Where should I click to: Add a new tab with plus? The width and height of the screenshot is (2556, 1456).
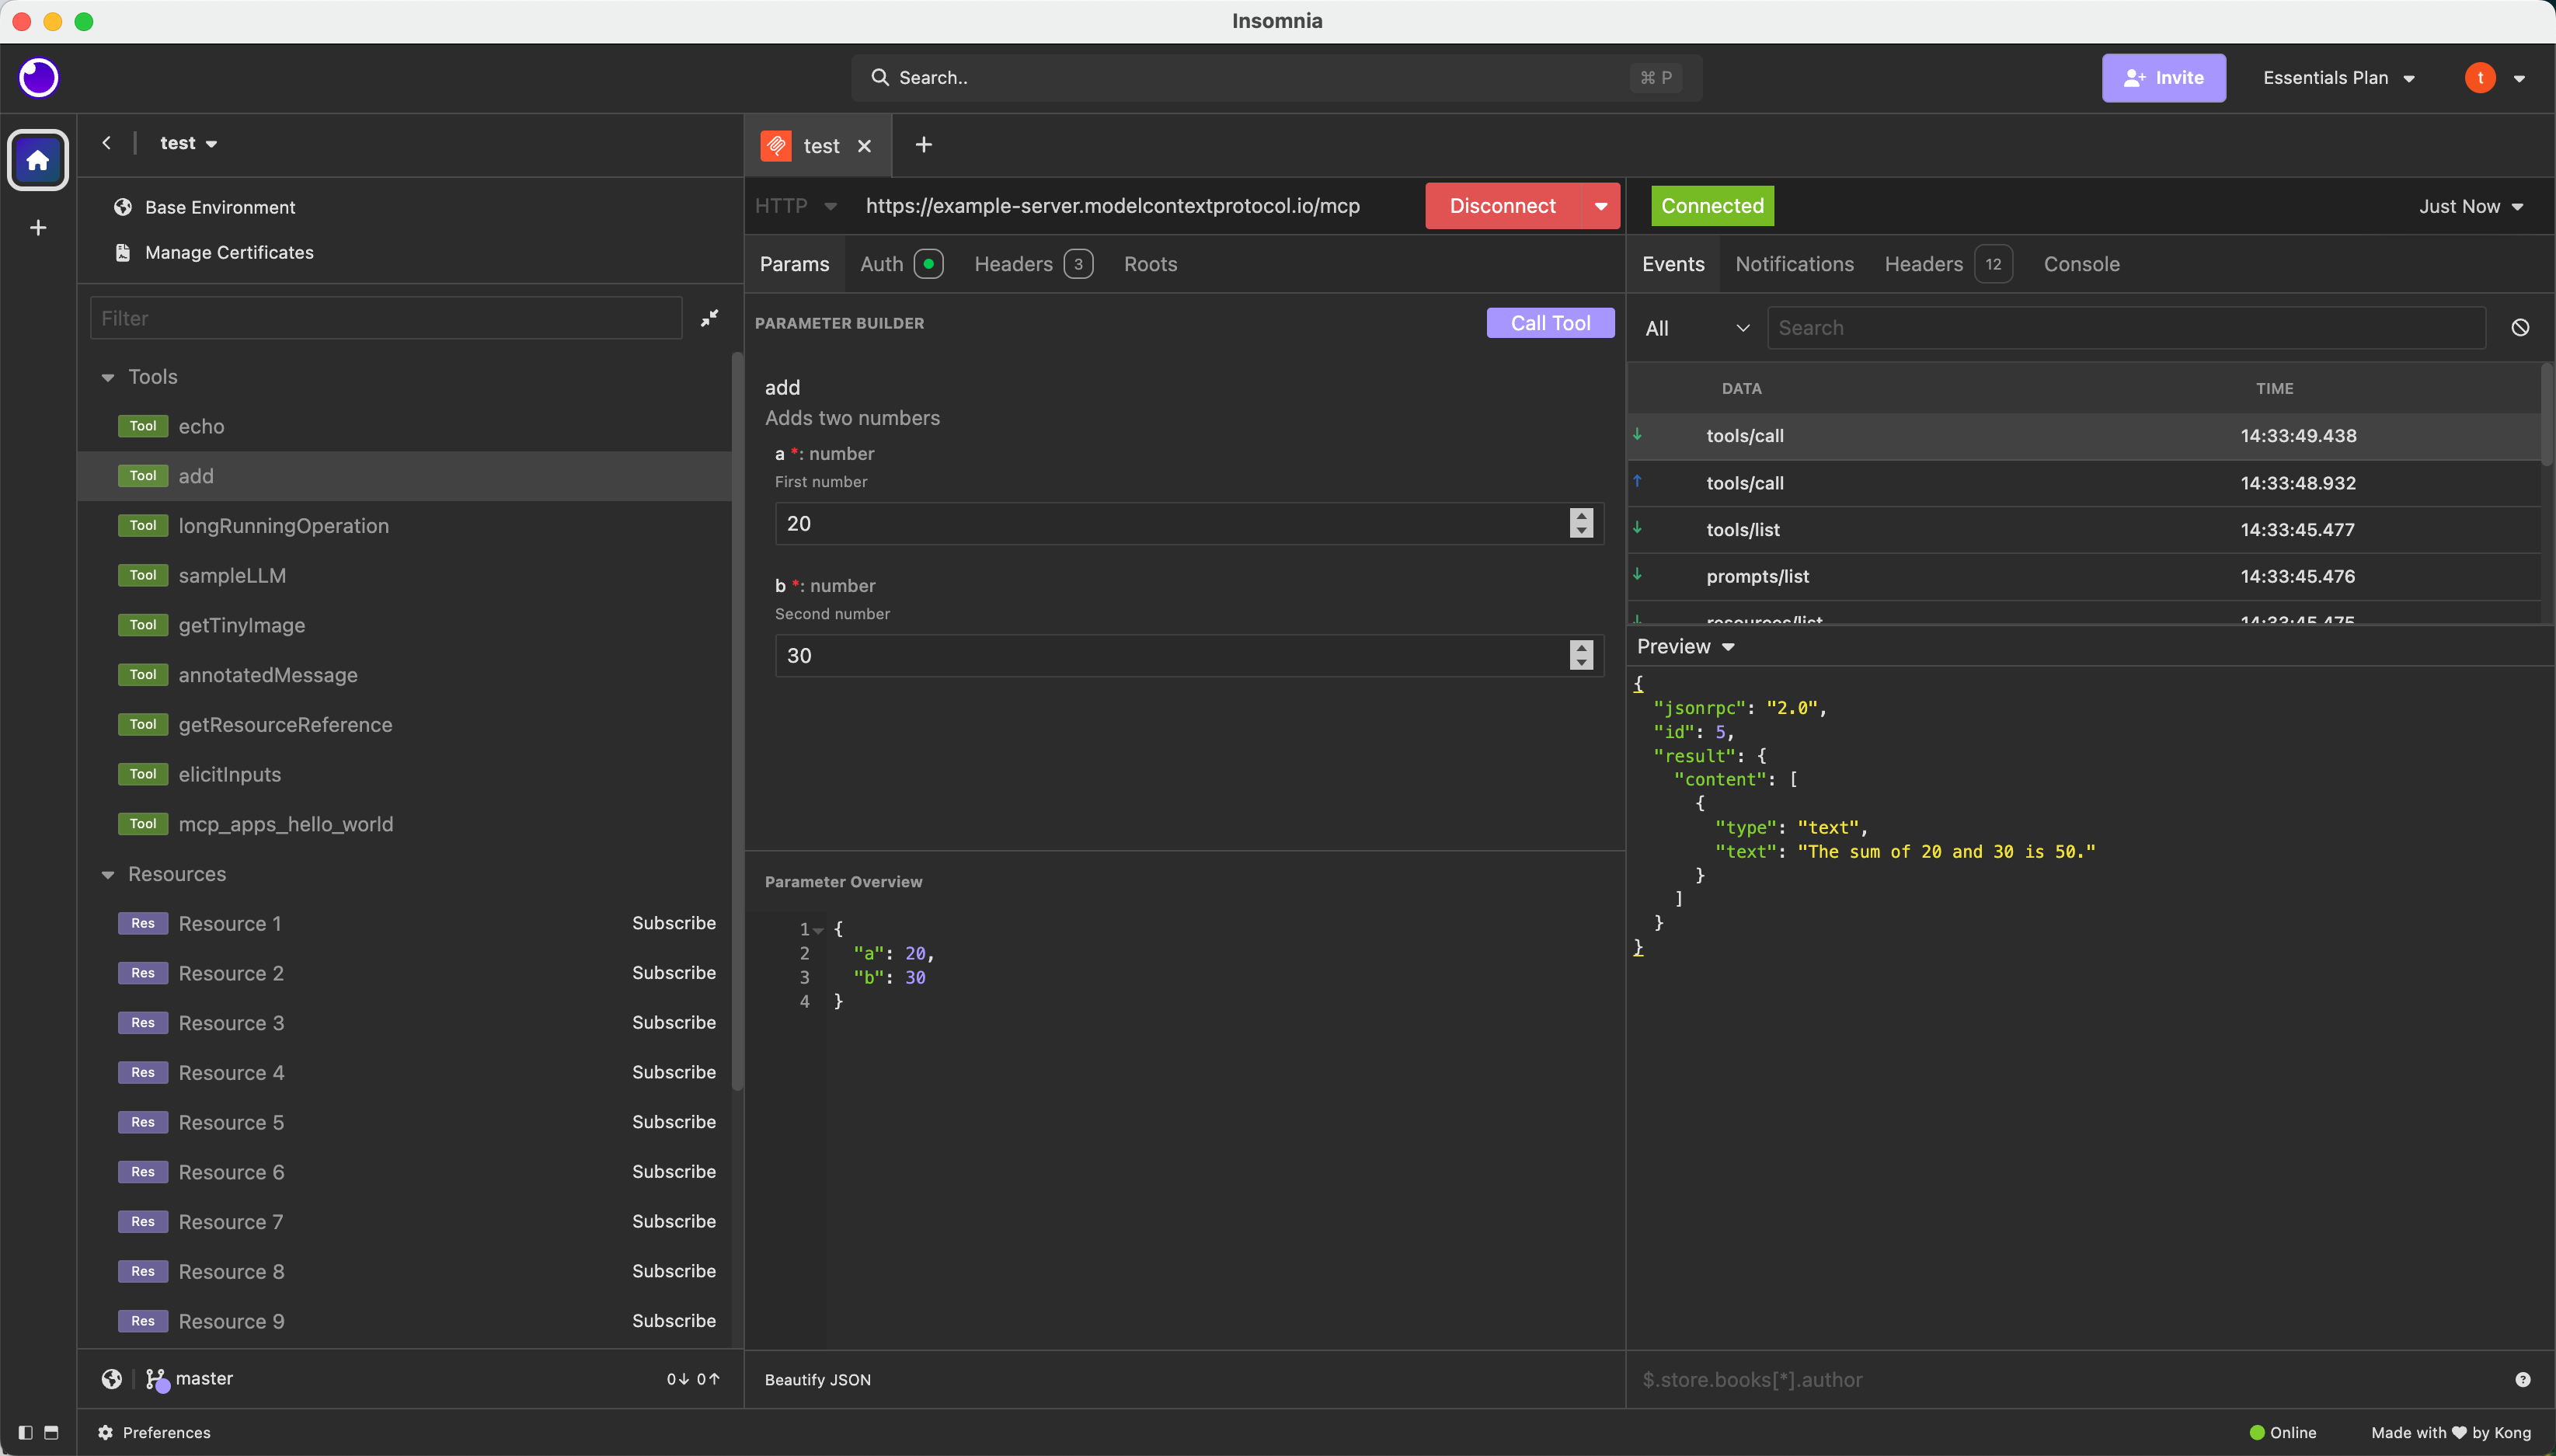924,145
